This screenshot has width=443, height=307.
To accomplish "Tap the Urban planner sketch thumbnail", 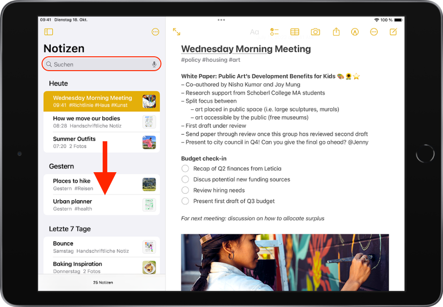I will [149, 205].
